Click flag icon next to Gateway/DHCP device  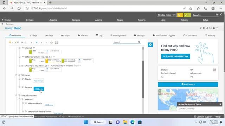tap(54, 57)
